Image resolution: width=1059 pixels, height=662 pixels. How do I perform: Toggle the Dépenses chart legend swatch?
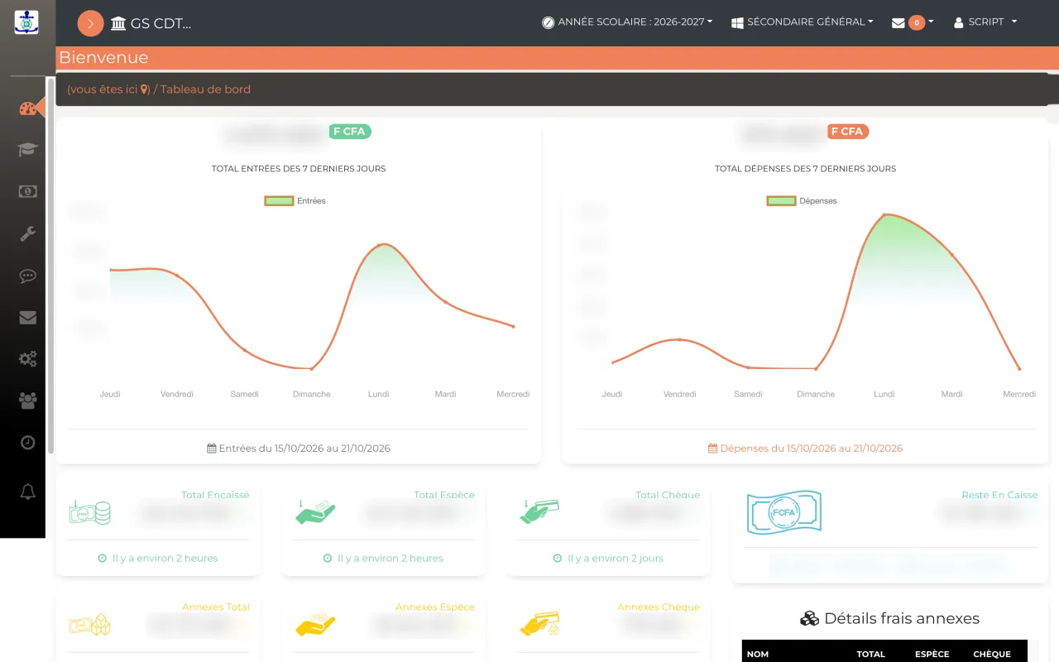tap(781, 200)
